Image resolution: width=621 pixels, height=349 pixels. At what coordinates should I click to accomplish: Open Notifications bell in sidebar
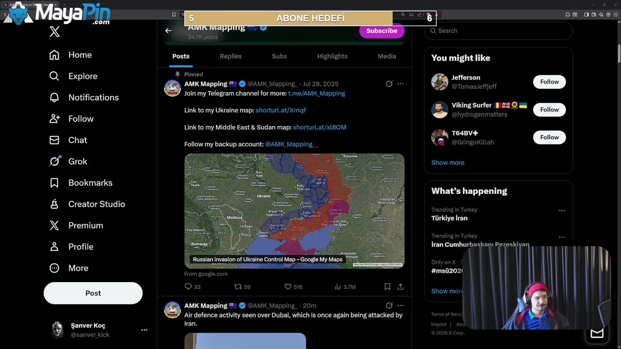[54, 97]
